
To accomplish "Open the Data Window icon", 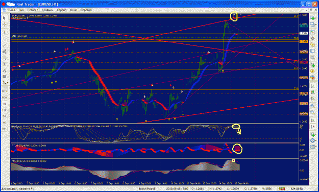I will point(312,38).
